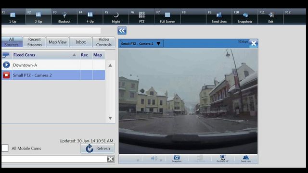This screenshot has width=308, height=173.
Task: Click the bottom text input field
Action: (x=54, y=159)
